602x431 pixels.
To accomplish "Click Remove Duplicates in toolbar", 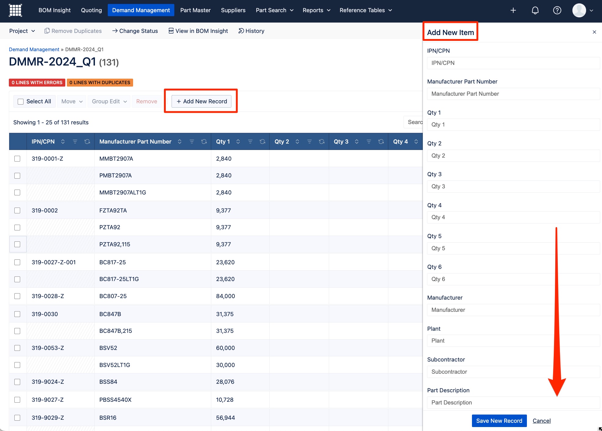I will point(73,31).
